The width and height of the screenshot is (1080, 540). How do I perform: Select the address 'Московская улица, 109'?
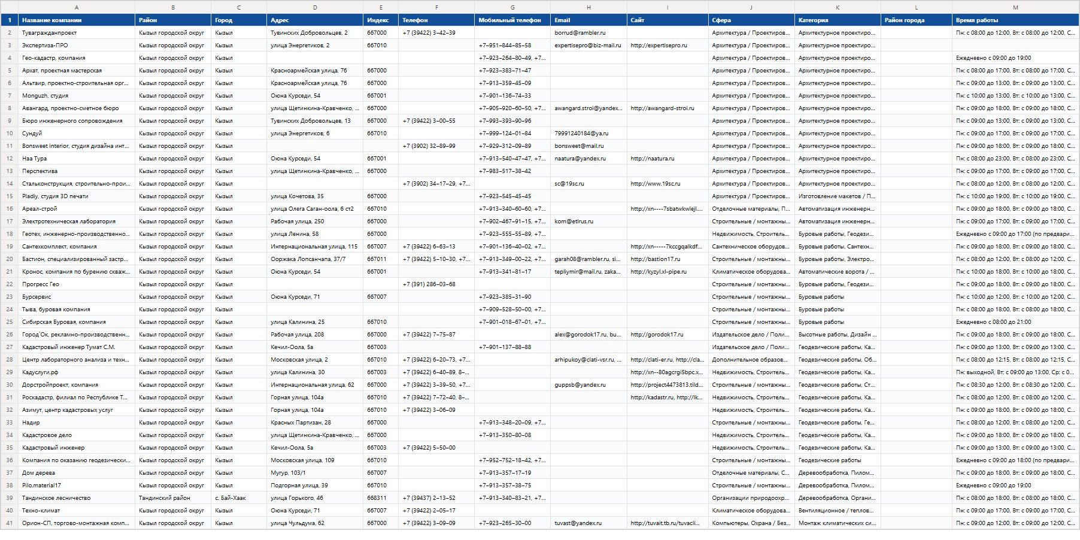coord(315,460)
